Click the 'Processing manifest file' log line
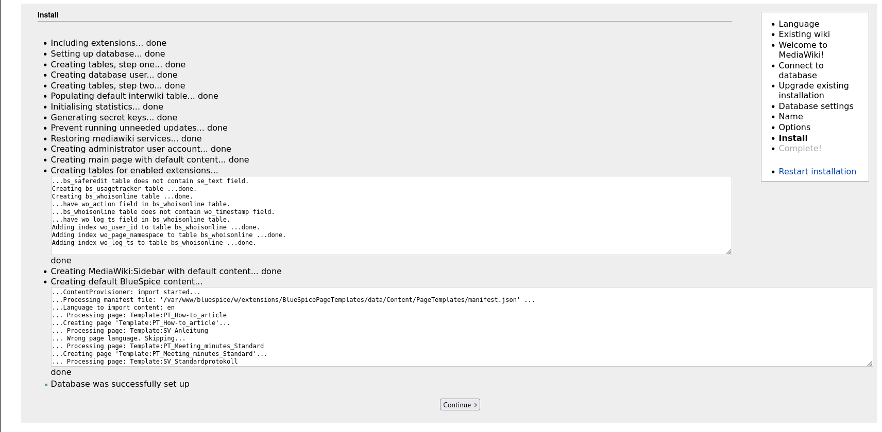This screenshot has height=432, width=882. pyautogui.click(x=293, y=300)
